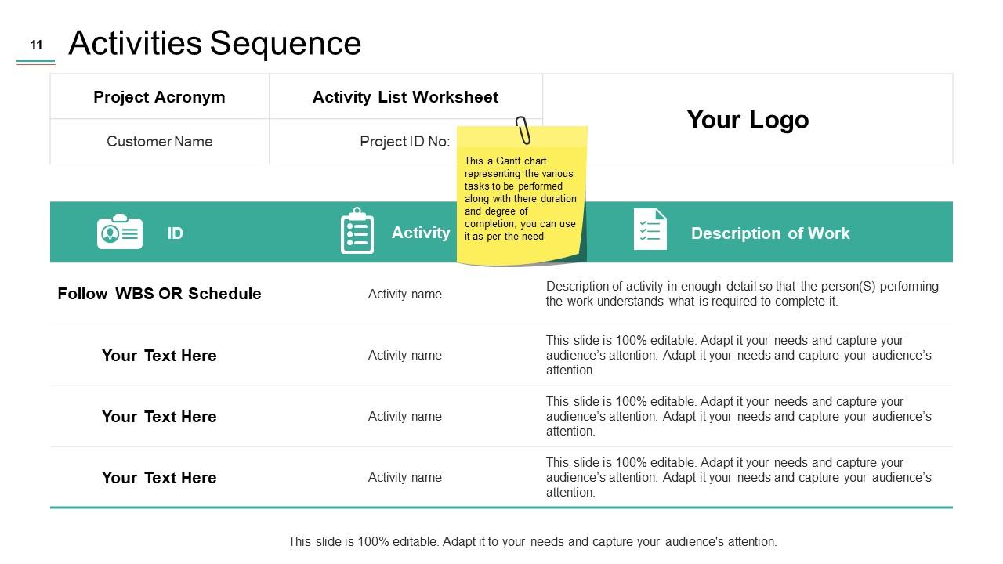The width and height of the screenshot is (1003, 564).
Task: Click the paperclip on sticky note
Action: pos(523,130)
